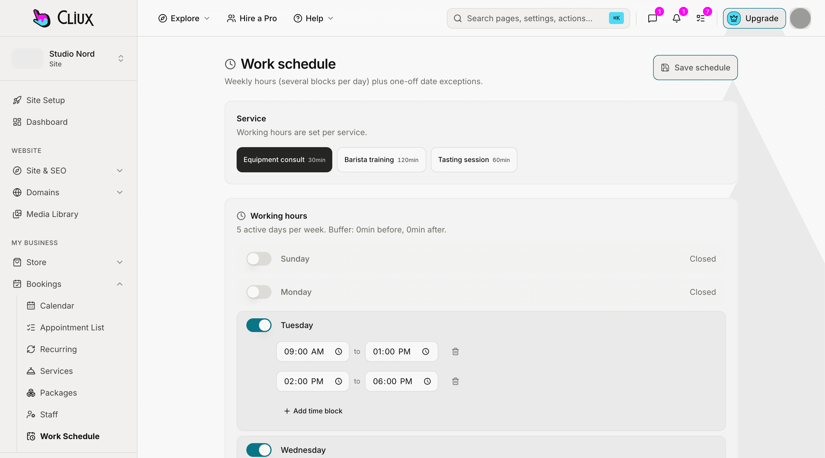Image resolution: width=825 pixels, height=458 pixels.
Task: Click Save schedule button
Action: (695, 68)
